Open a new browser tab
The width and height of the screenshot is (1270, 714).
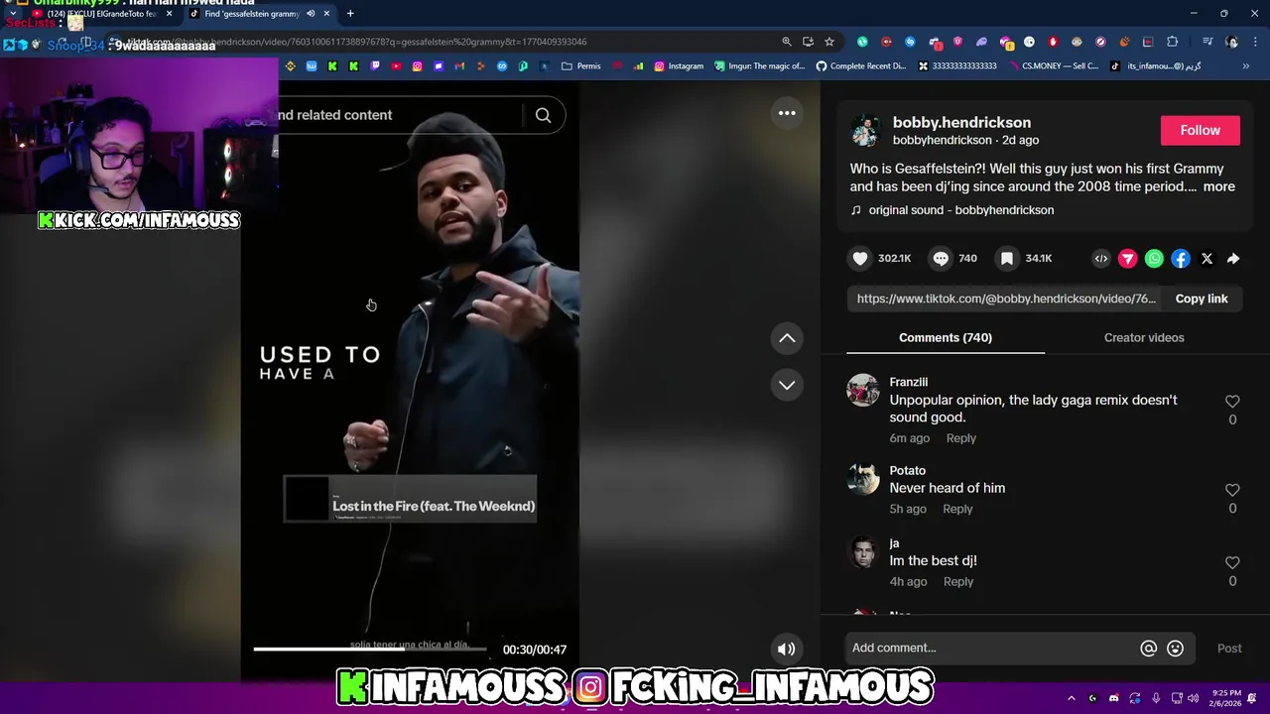[x=350, y=14]
